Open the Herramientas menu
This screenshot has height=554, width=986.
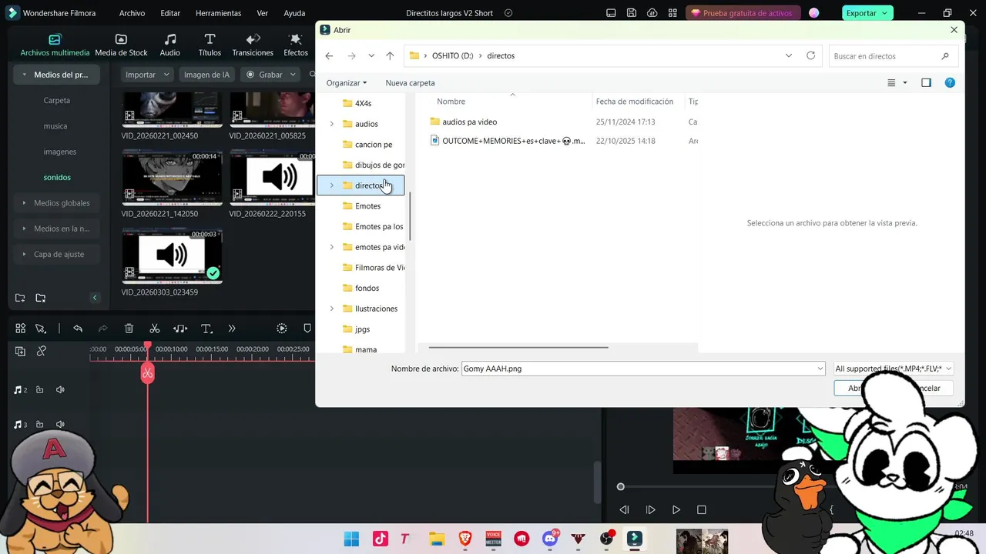218,13
